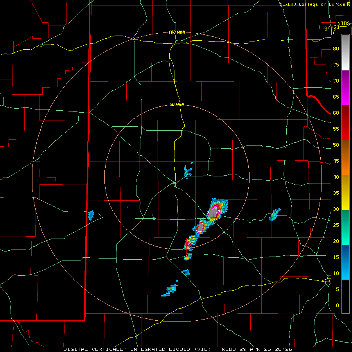Click the '75' value on the VIL scale
The width and height of the screenshot is (352, 352).
pyautogui.click(x=336, y=65)
